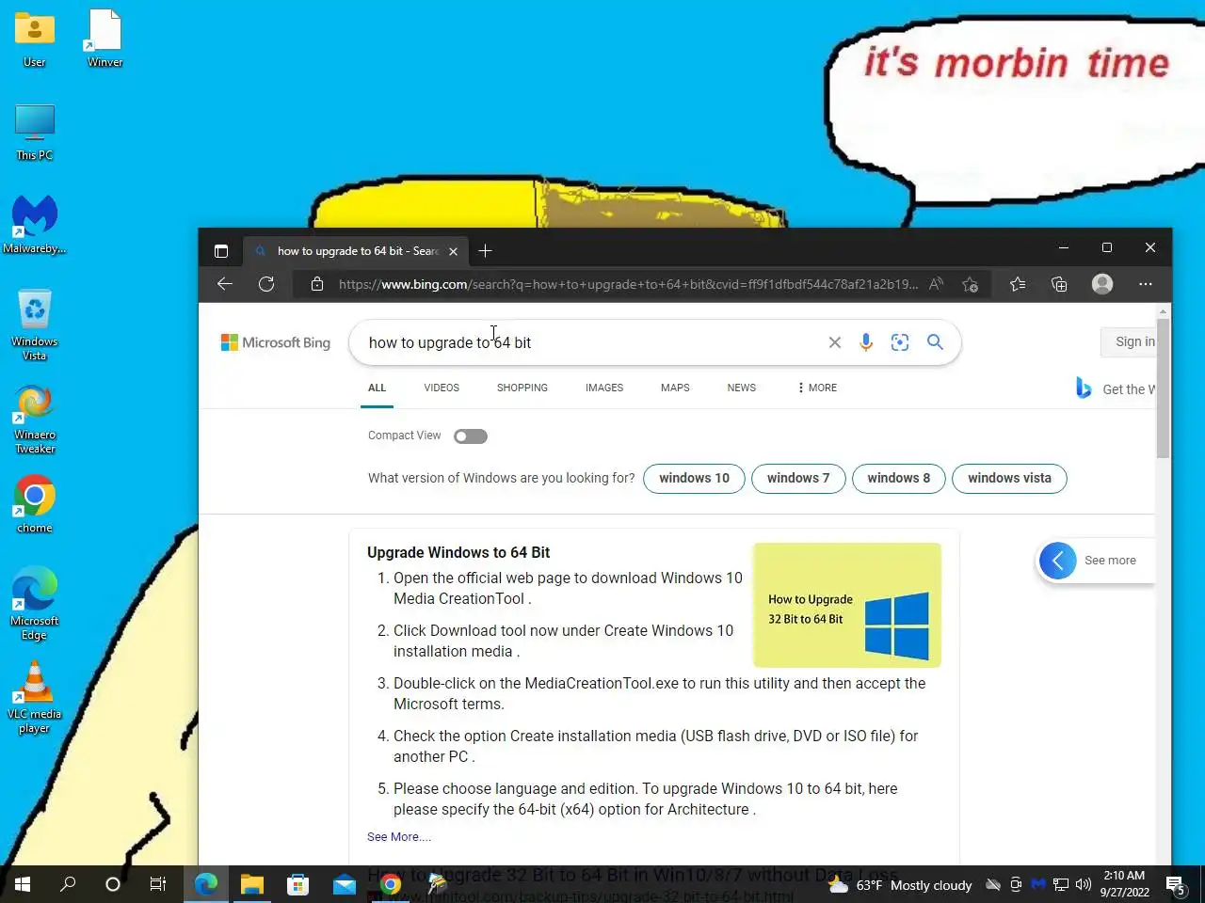Image resolution: width=1205 pixels, height=903 pixels.
Task: Open the Windows Vista recycle bin icon
Action: pos(35,325)
